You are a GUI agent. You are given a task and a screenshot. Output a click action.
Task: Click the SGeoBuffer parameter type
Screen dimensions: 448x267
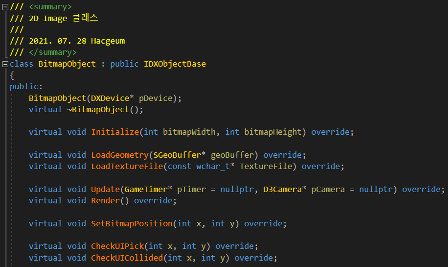(x=177, y=155)
